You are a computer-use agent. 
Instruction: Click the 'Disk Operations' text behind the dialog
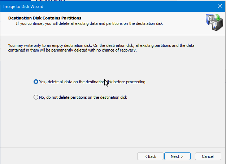click(51, 1)
